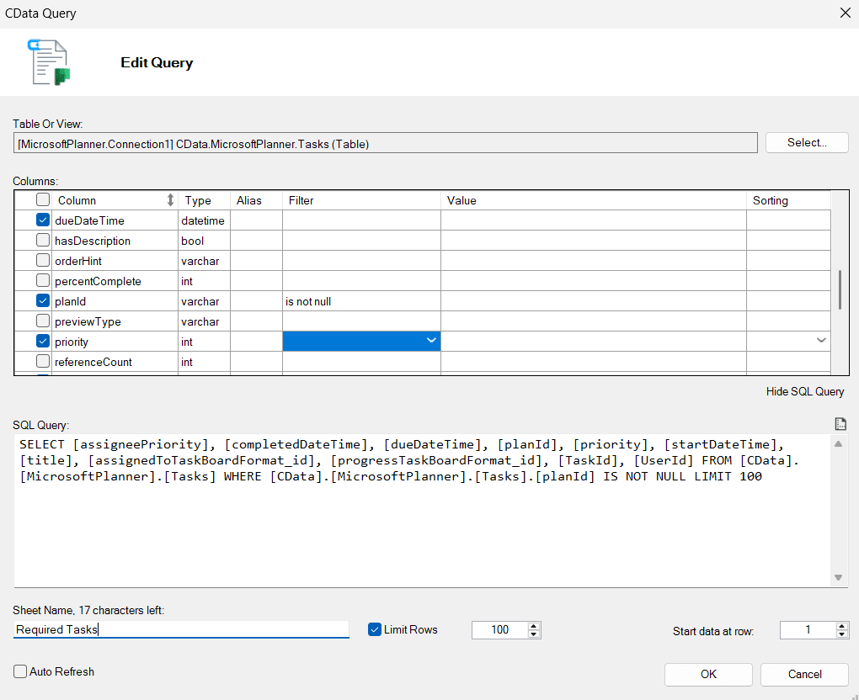Toggle the Auto Refresh checkbox
859x700 pixels.
click(19, 671)
